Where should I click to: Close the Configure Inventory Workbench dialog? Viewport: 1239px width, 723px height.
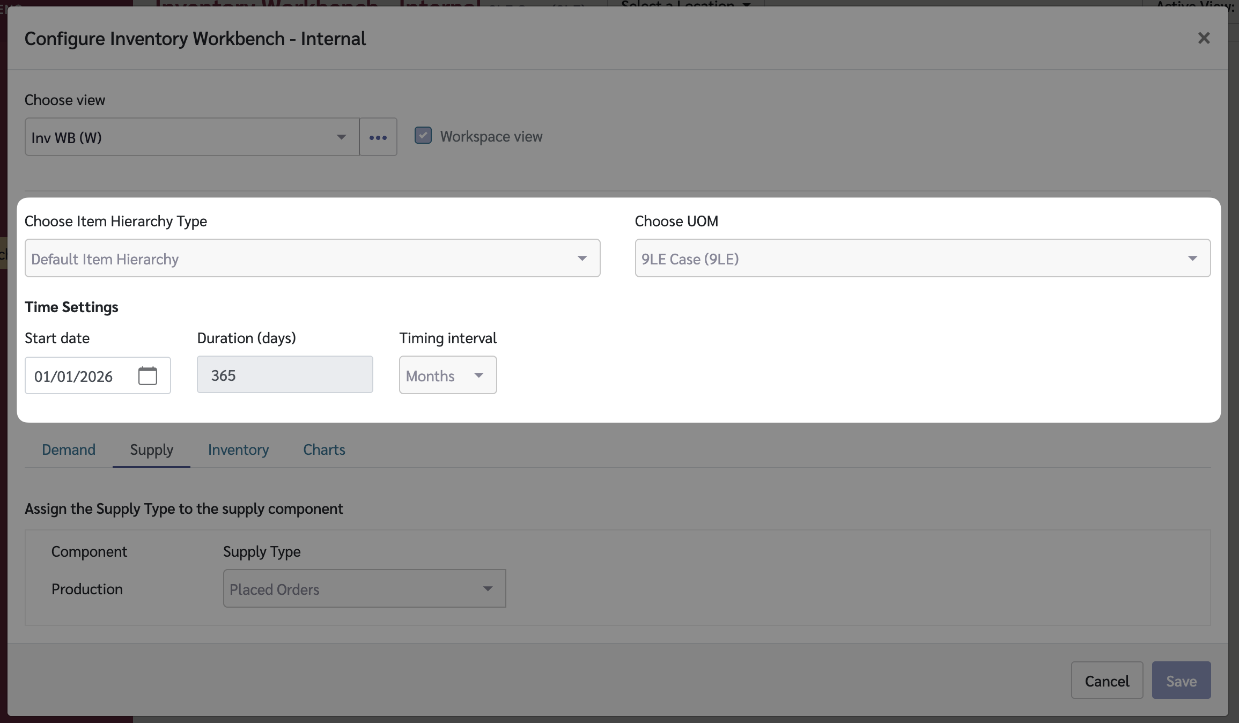[x=1204, y=38]
